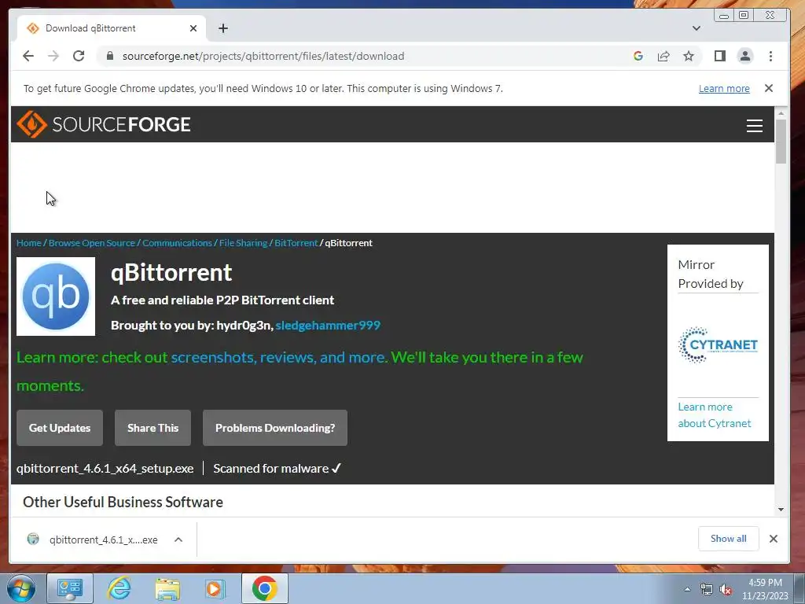Click the Cytranet mirror logo
Viewport: 805px width, 604px height.
point(718,344)
